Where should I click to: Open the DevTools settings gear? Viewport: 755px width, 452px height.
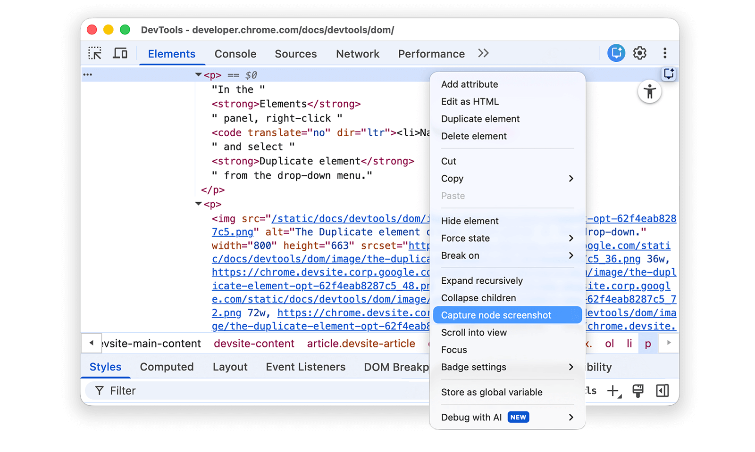pyautogui.click(x=639, y=53)
